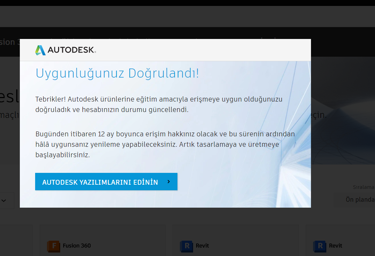
Task: Select the Fusion 360 product name
Action: click(x=77, y=246)
